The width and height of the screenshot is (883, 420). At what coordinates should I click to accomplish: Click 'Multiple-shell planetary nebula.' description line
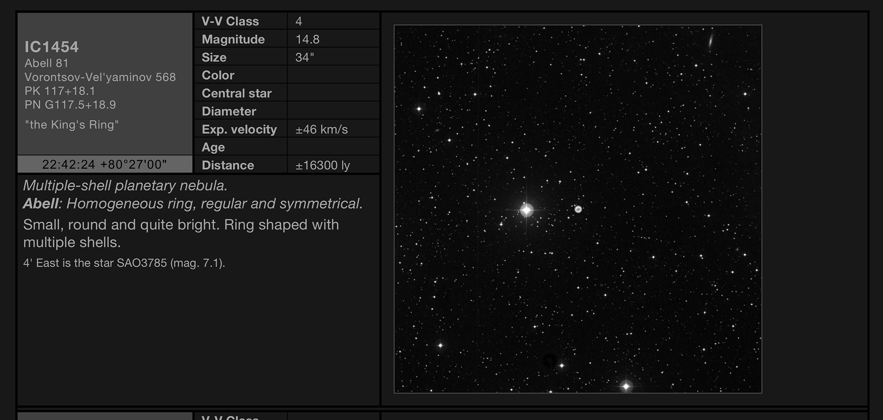[125, 186]
